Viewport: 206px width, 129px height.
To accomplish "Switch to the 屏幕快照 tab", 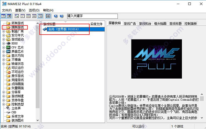I will pos(115,23).
